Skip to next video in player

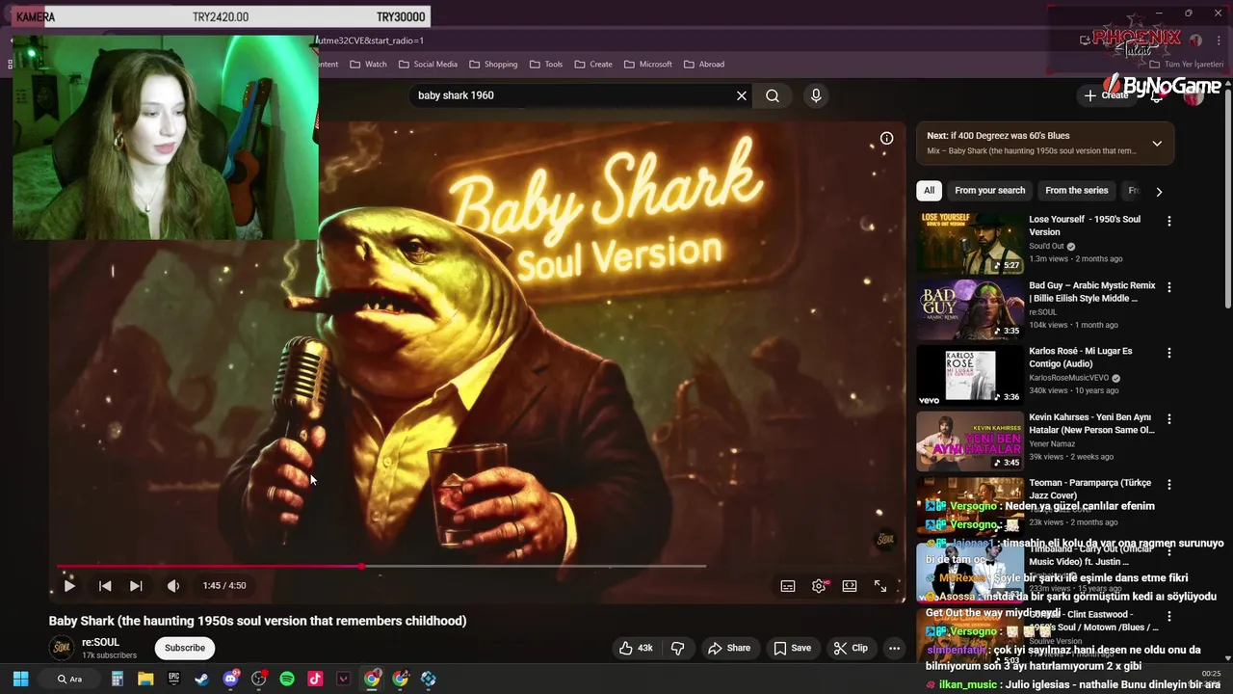point(136,585)
